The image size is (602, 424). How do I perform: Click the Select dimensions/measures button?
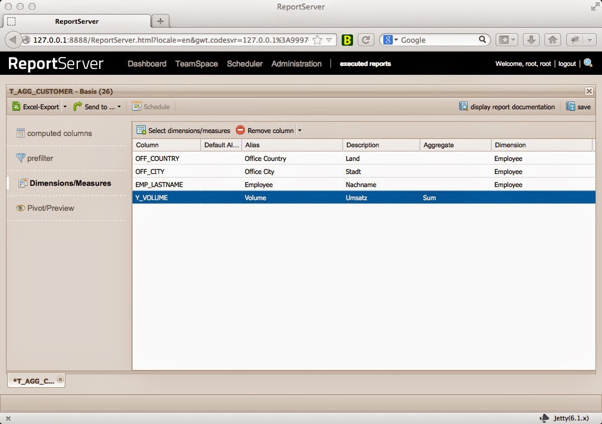(184, 131)
